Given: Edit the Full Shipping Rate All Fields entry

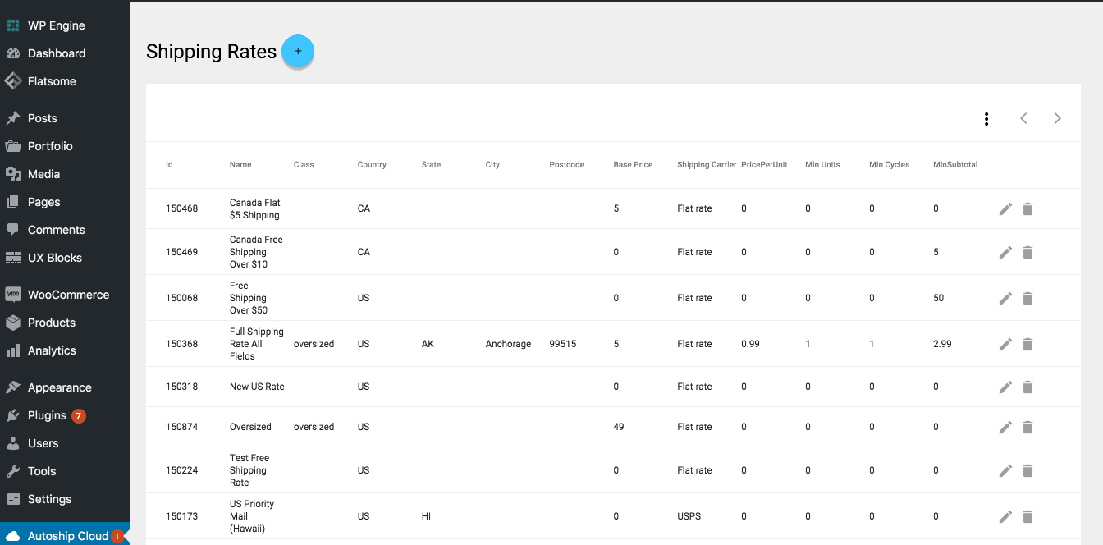Looking at the screenshot, I should (x=1005, y=344).
